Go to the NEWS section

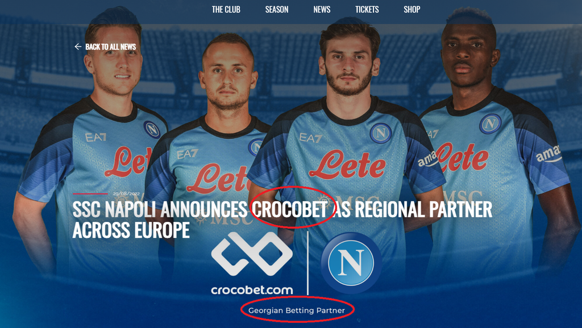(x=322, y=10)
